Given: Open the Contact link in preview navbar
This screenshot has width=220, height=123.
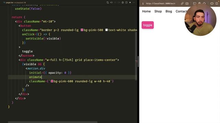Looking at the screenshot, I should pos(181,11).
